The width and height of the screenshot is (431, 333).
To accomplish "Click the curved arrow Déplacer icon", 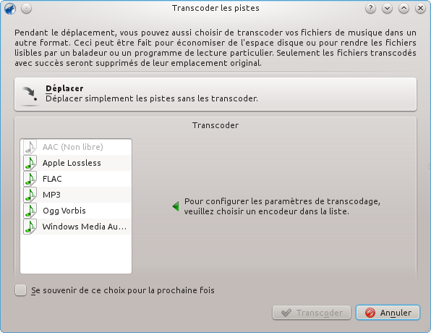I will (x=30, y=95).
